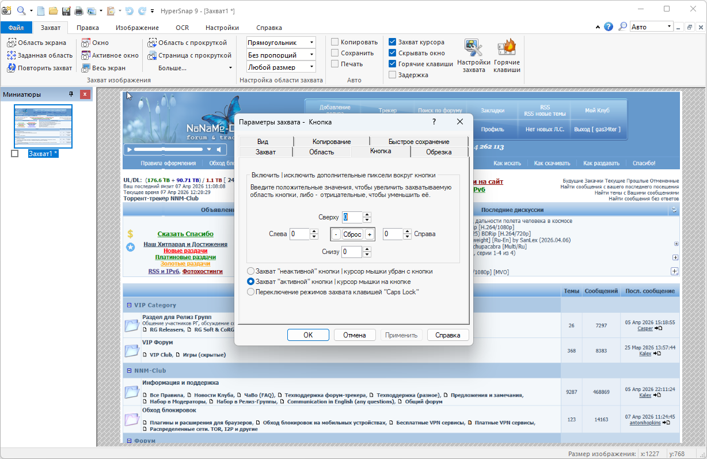Click the magnifier zoom icon in quick toolbar
This screenshot has height=459, width=707.
pyautogui.click(x=21, y=10)
